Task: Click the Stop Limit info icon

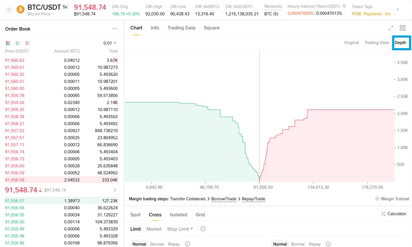Action: [203, 229]
